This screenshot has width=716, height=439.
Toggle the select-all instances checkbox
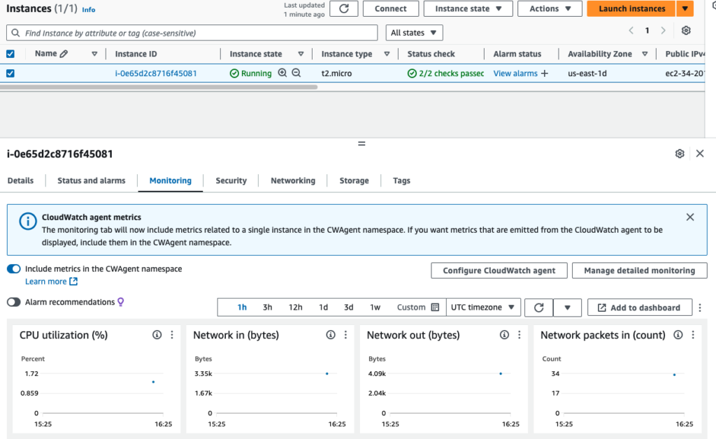[10, 54]
